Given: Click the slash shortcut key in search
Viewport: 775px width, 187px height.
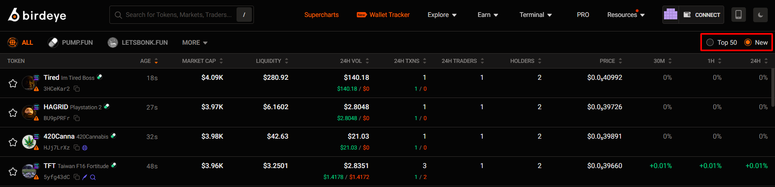Looking at the screenshot, I should tap(244, 15).
